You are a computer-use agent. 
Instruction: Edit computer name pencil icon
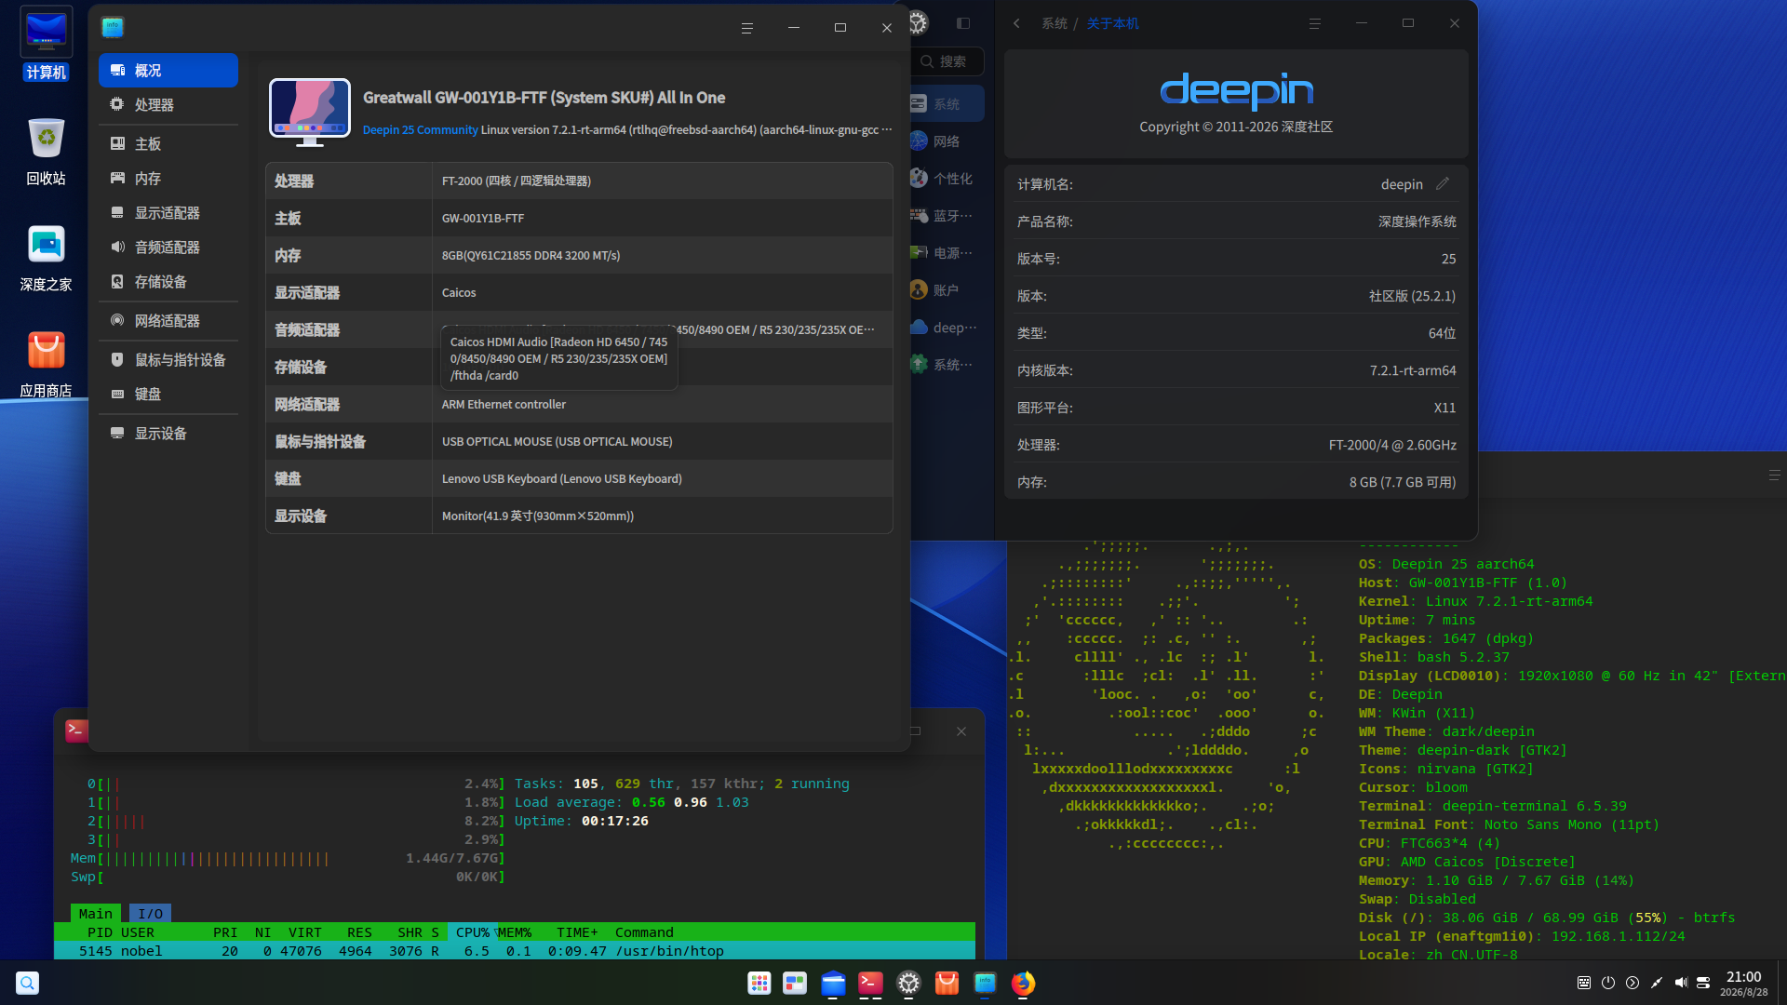[x=1443, y=184]
